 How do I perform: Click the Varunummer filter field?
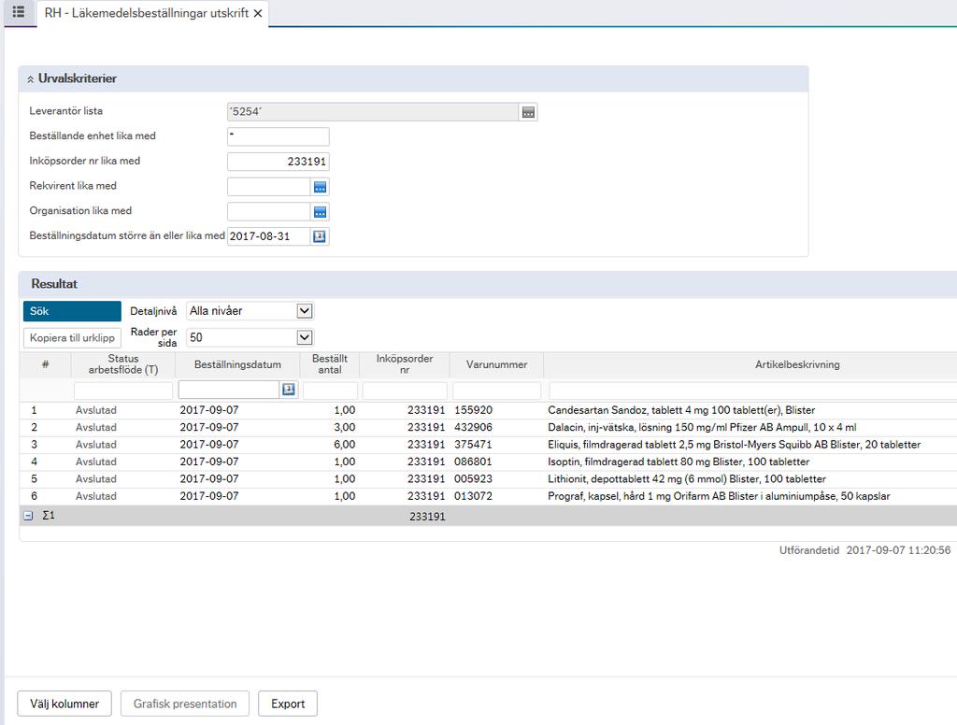tap(497, 390)
